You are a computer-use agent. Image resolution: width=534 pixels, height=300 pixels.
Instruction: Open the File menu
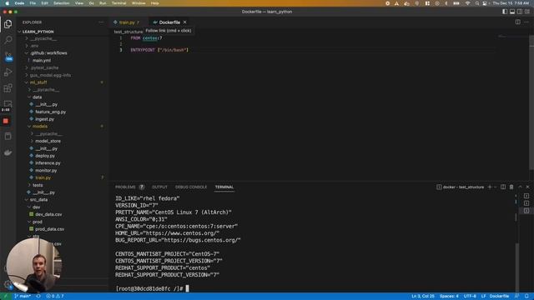pyautogui.click(x=33, y=3)
